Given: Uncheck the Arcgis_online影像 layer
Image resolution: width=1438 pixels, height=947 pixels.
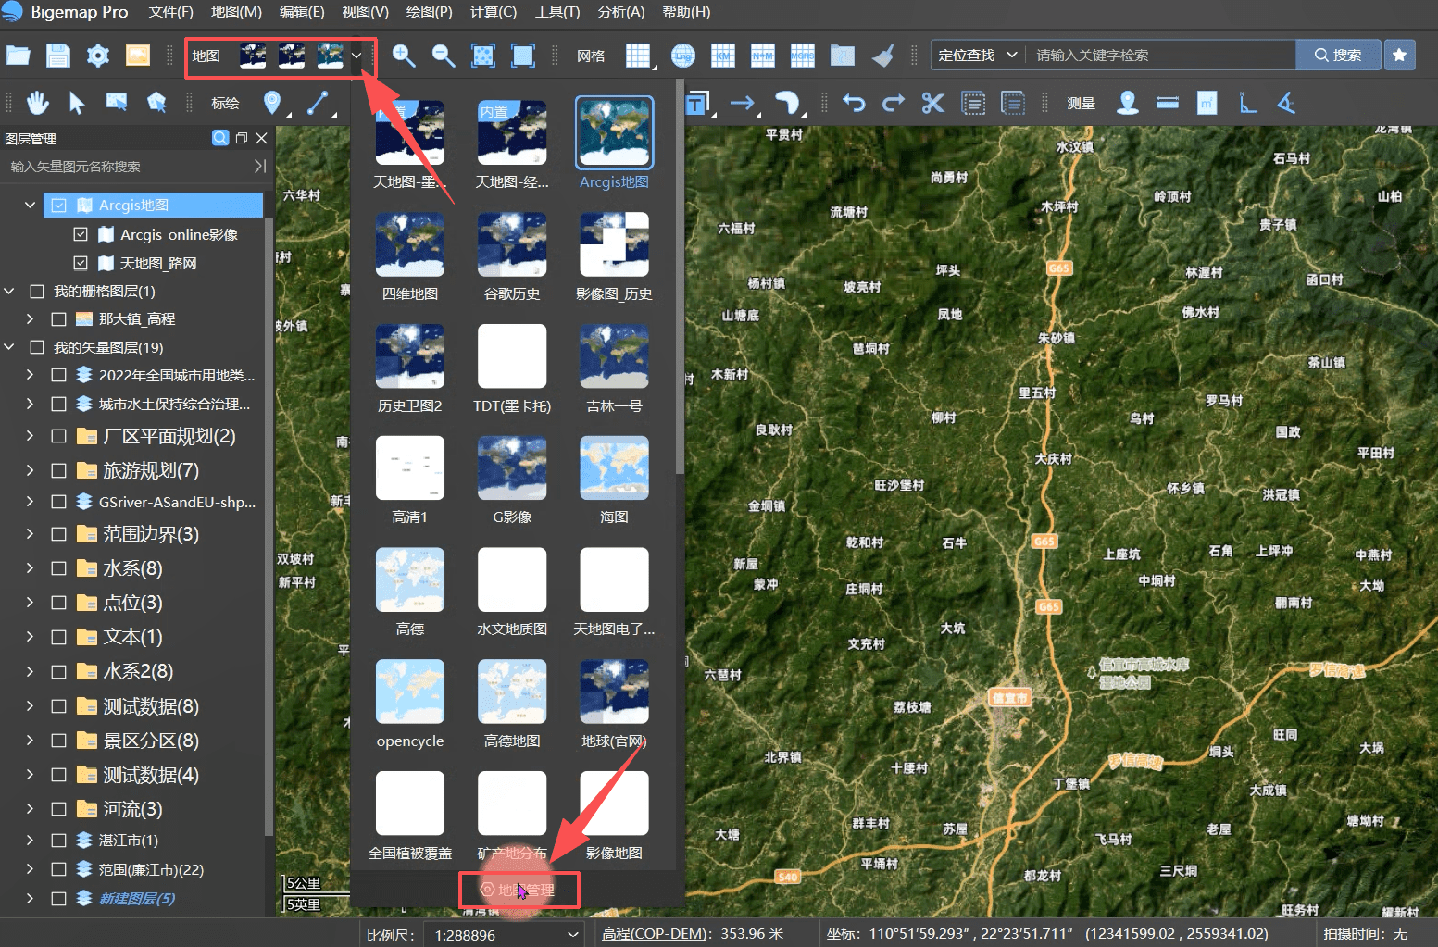Looking at the screenshot, I should tap(81, 234).
